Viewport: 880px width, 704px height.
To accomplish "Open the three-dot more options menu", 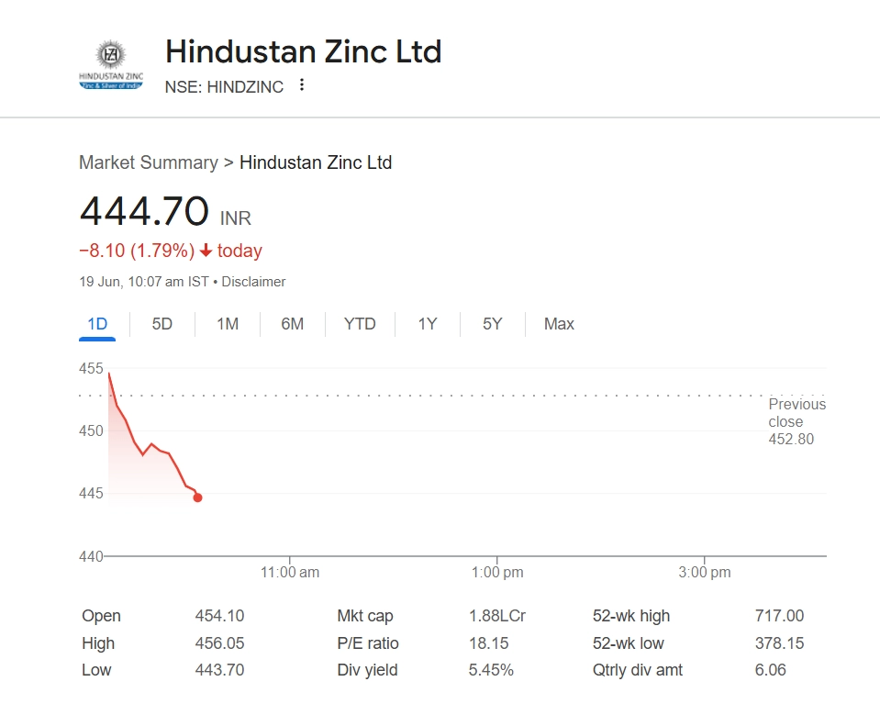I will 302,85.
